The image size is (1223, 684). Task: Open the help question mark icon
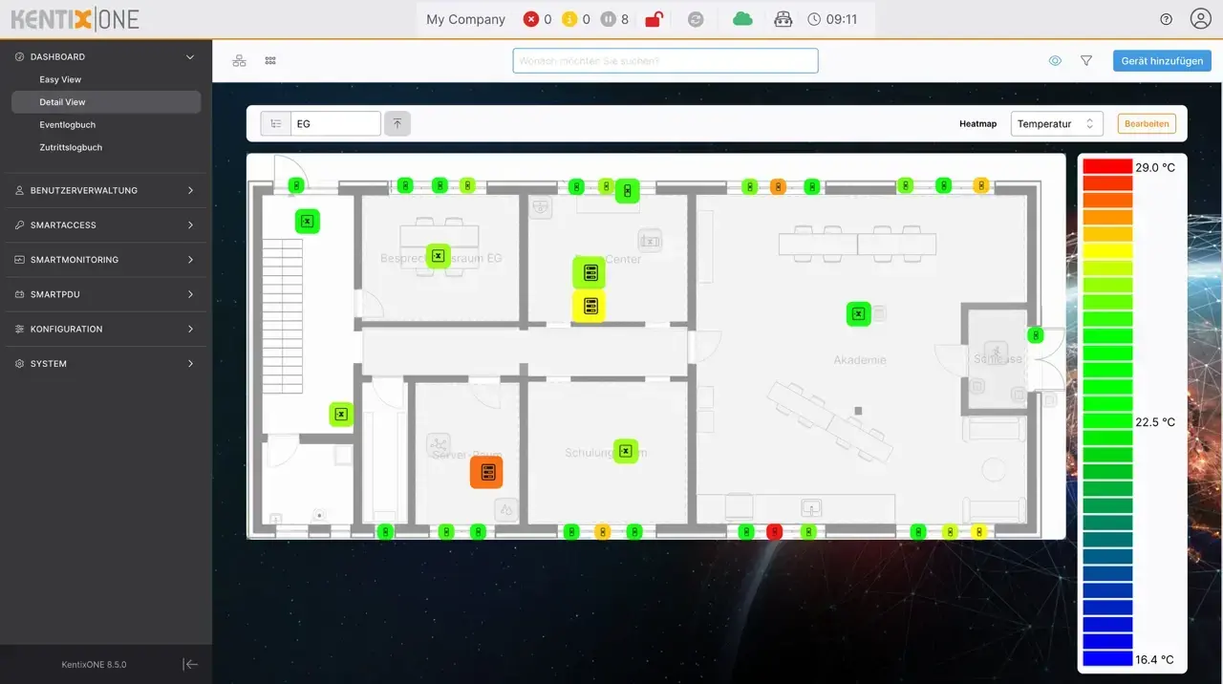tap(1166, 19)
